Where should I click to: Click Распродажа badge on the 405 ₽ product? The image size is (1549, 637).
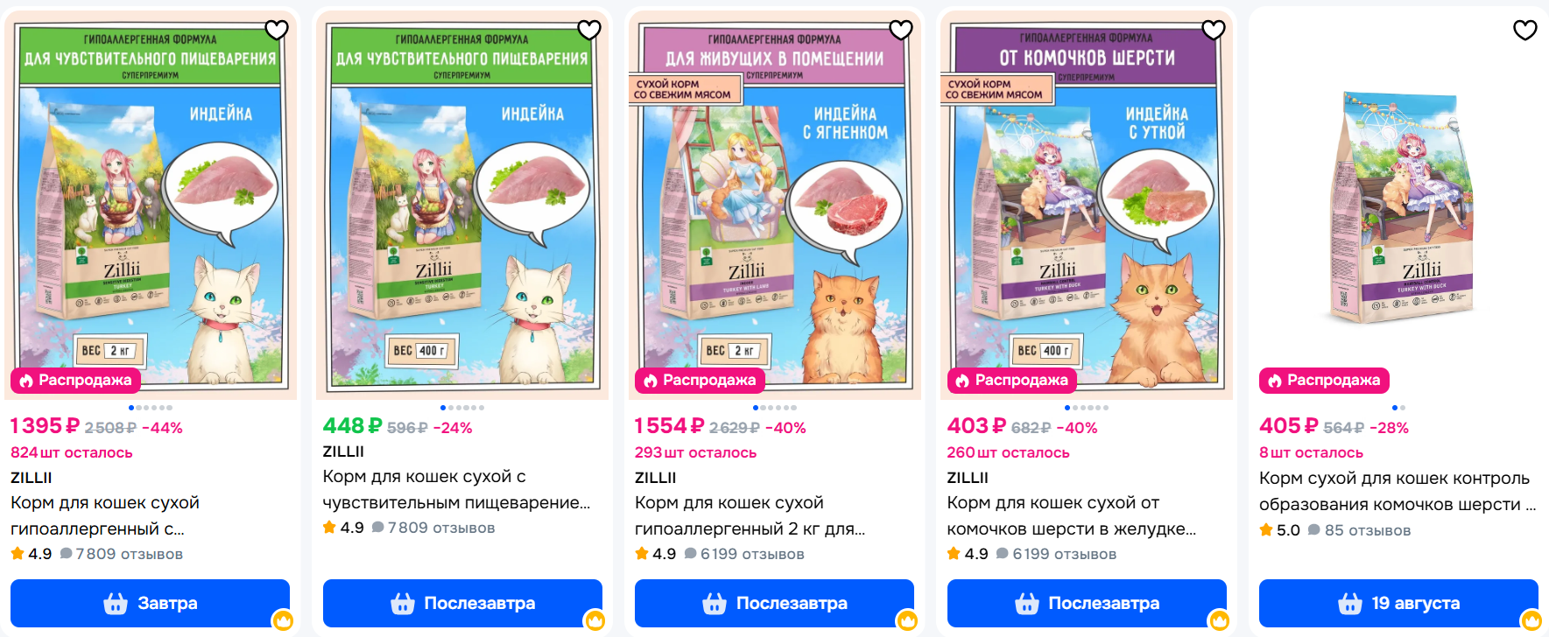click(1324, 381)
